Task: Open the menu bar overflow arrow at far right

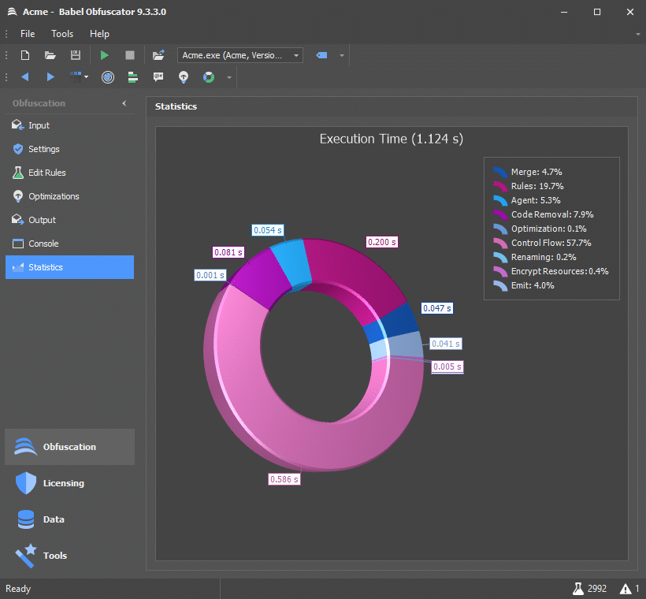Action: coord(638,34)
